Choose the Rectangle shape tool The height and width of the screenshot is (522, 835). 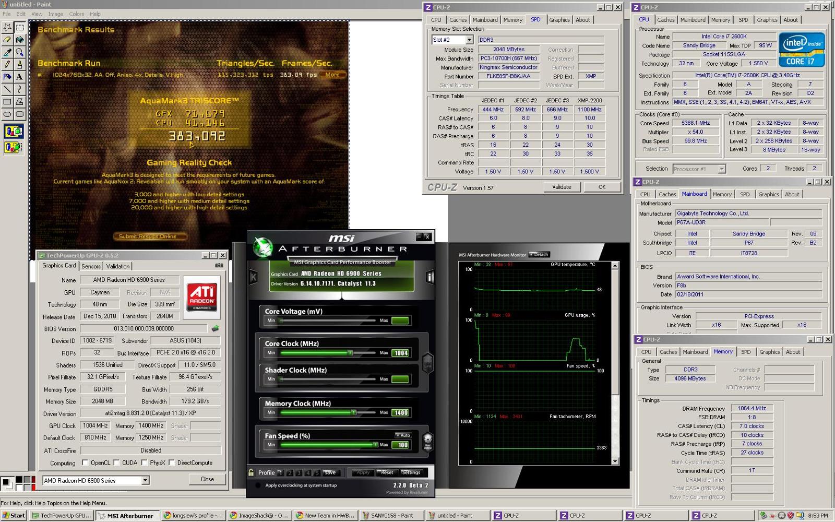(x=7, y=102)
